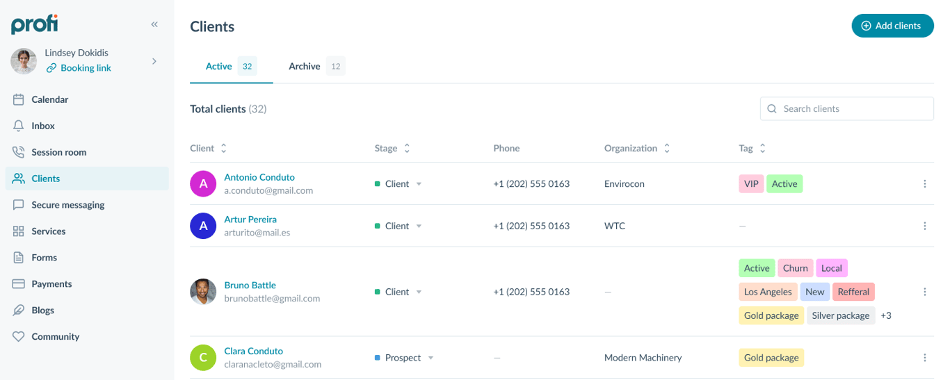Click Active tag on Bruno Battle row
The height and width of the screenshot is (380, 950).
coord(757,268)
